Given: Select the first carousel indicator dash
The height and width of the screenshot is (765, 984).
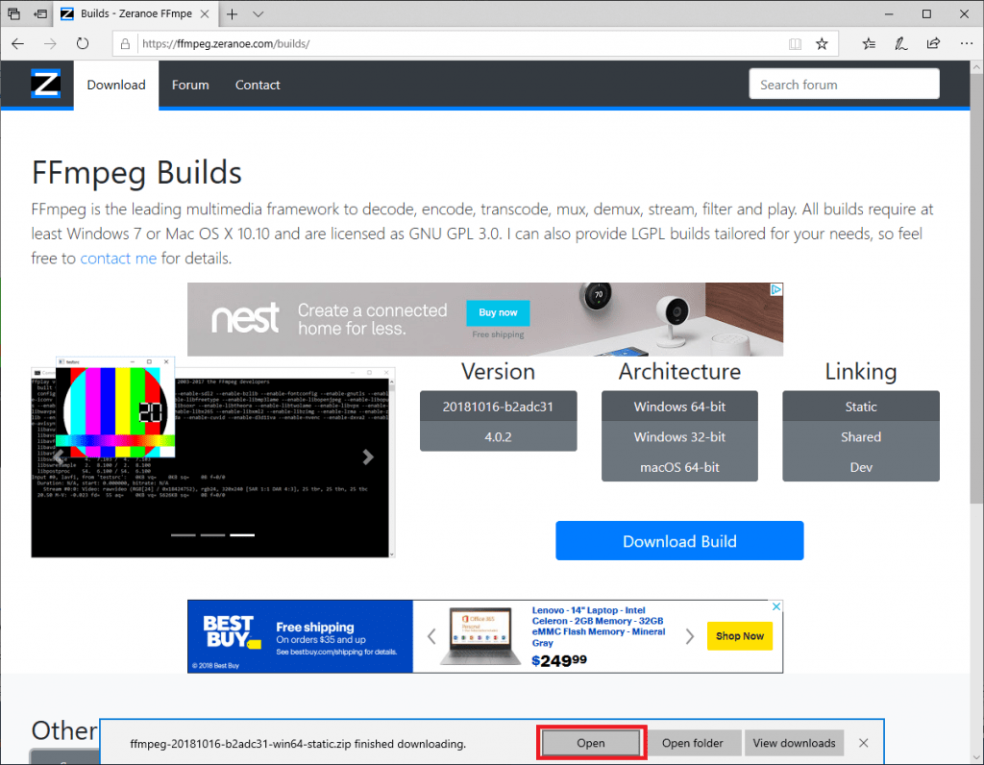Looking at the screenshot, I should pyautogui.click(x=184, y=534).
